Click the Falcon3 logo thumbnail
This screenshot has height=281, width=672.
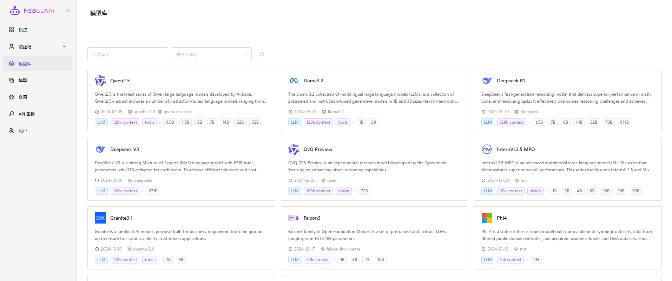tap(294, 218)
